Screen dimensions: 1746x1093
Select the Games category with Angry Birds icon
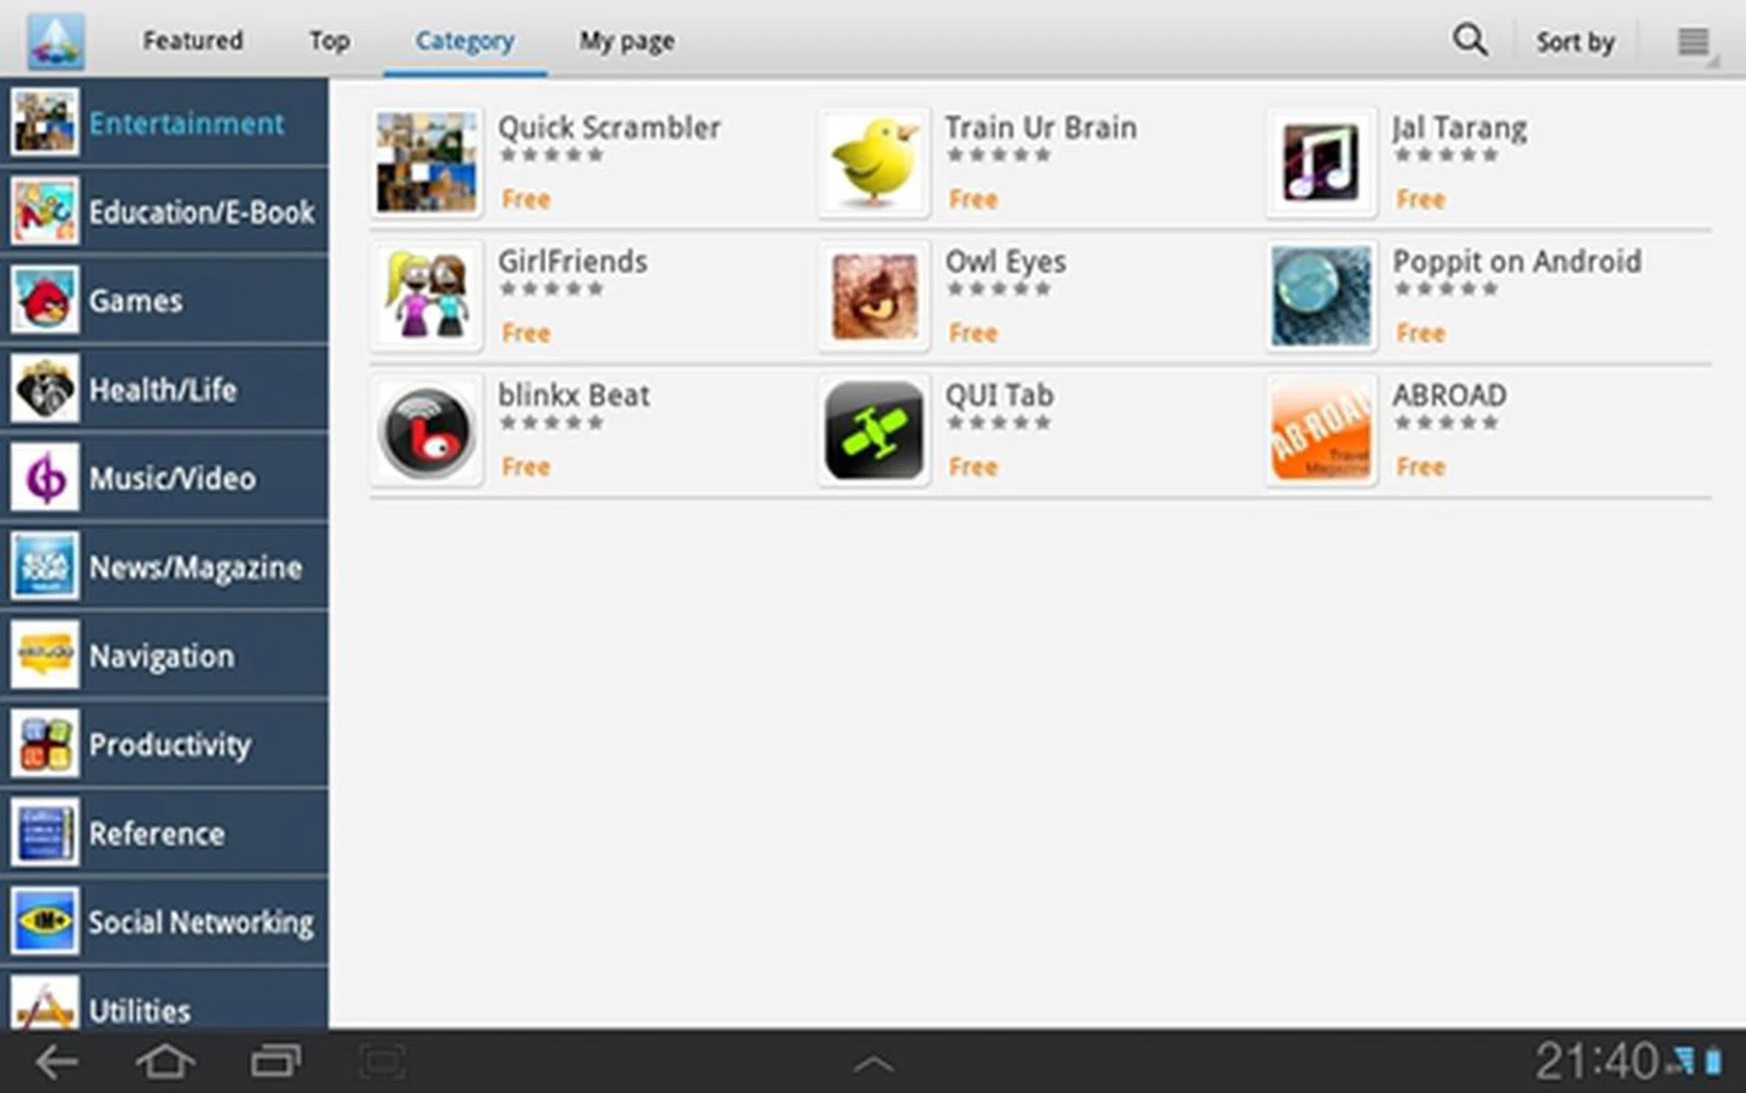click(165, 300)
